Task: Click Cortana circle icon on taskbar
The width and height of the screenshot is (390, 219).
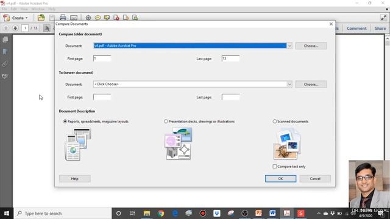Action: pos(118,214)
